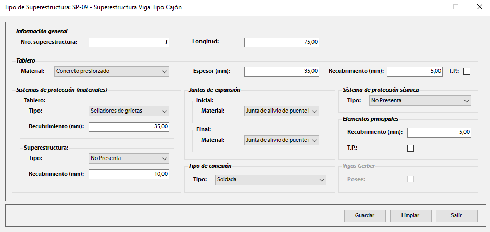
Task: Open Final joint Material dropdown
Action: (281, 140)
